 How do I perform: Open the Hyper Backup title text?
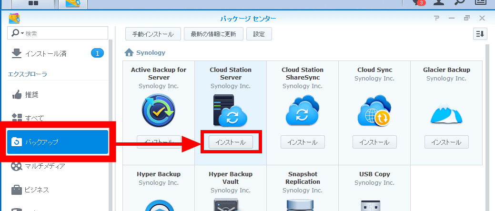(159, 174)
